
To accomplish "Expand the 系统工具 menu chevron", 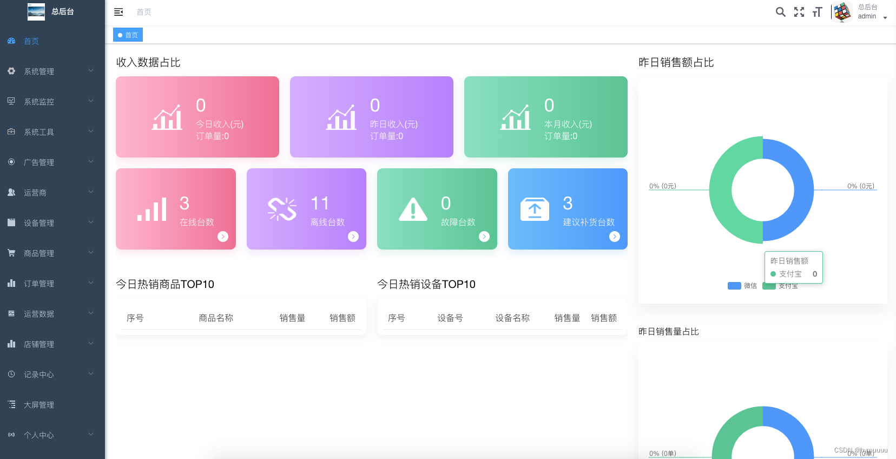I will tap(91, 132).
